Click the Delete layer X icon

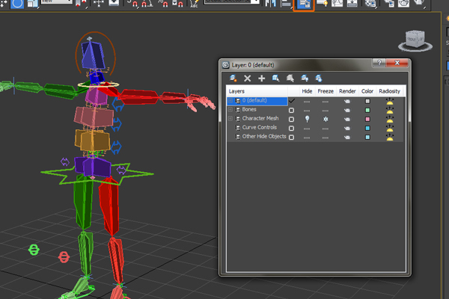[x=248, y=78]
